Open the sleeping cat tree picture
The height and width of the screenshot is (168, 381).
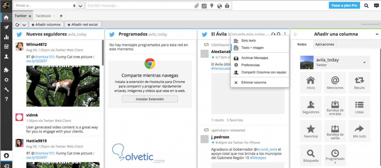tap(63, 86)
